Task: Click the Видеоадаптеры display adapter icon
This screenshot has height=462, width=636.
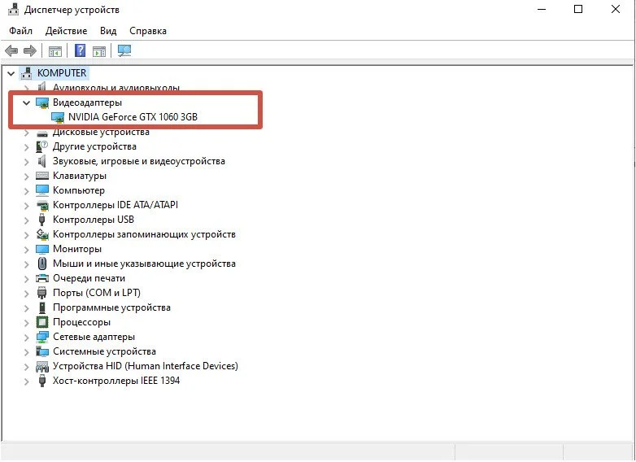Action: point(42,102)
